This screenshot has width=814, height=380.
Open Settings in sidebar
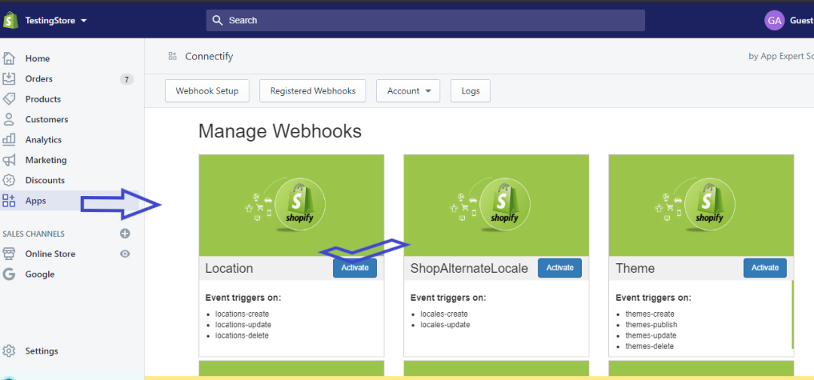pos(41,351)
